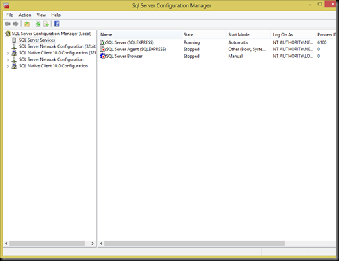Sort by the Log On As column header
The height and width of the screenshot is (261, 339).
(293, 34)
